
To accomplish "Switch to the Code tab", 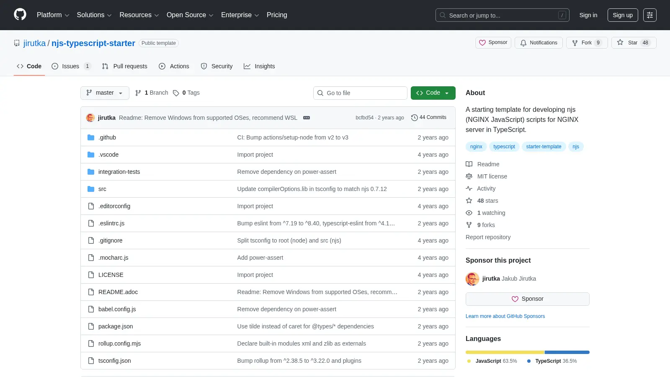I will pyautogui.click(x=29, y=66).
